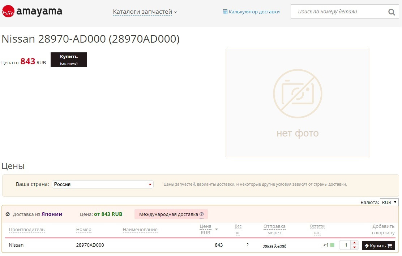Open Каталоги запчастей dropdown menu

(x=145, y=12)
